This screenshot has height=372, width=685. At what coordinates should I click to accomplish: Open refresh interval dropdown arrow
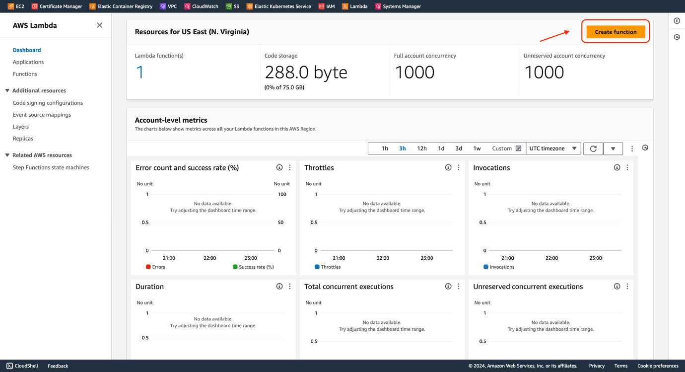pyautogui.click(x=613, y=149)
